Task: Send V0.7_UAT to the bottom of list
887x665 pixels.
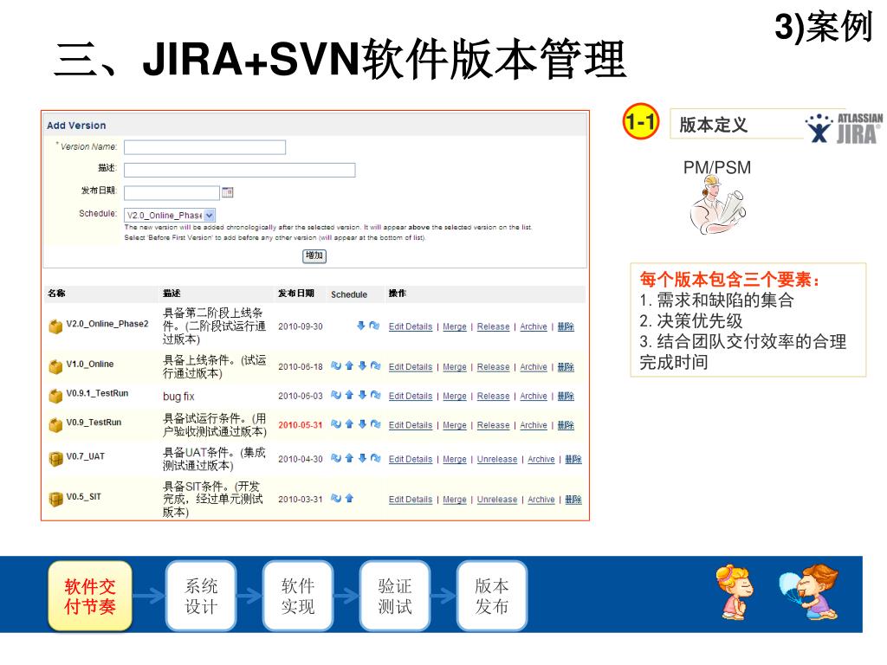Action: tap(375, 458)
